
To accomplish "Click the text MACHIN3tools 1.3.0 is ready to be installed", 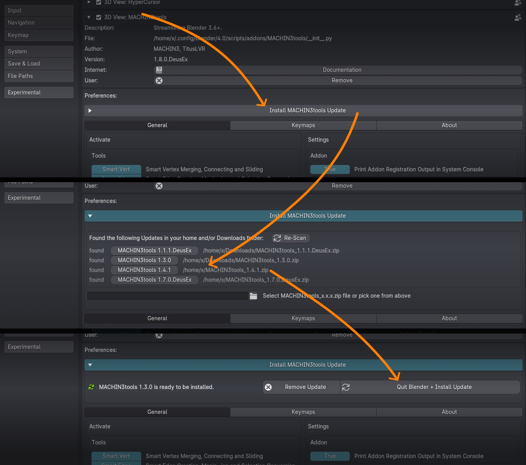I will tap(156, 387).
